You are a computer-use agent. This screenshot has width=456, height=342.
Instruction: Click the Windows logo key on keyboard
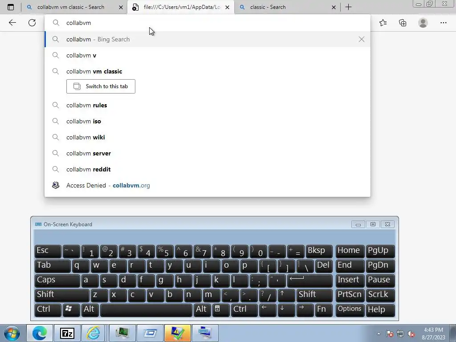[71, 310]
